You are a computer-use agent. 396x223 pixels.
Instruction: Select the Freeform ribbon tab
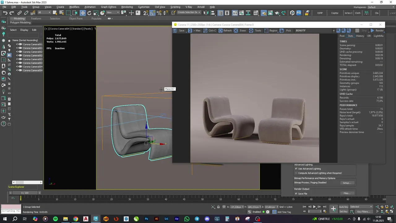coord(36,19)
